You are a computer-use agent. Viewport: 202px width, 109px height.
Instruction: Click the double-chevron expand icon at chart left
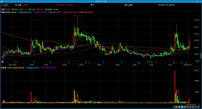point(2,62)
